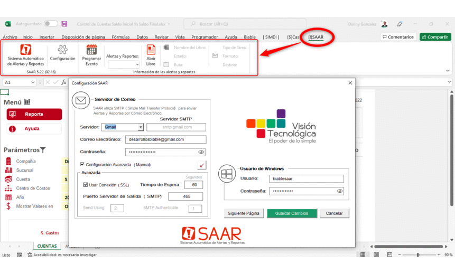
Task: Click the user profile picture
Action: 385,24
